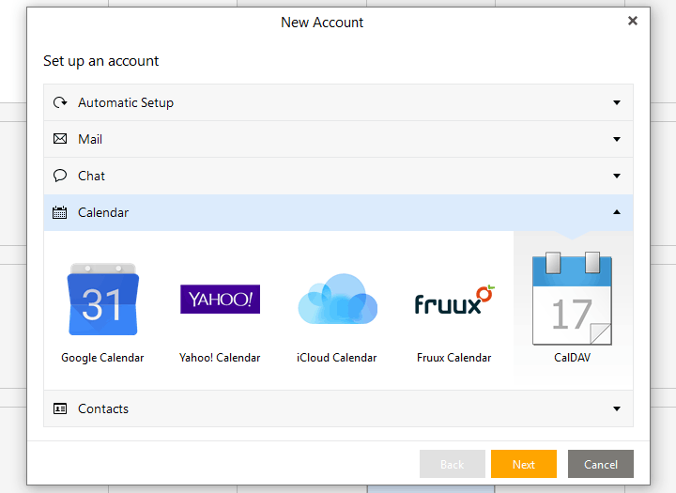
Task: Click the disabled Back button
Action: tap(453, 464)
